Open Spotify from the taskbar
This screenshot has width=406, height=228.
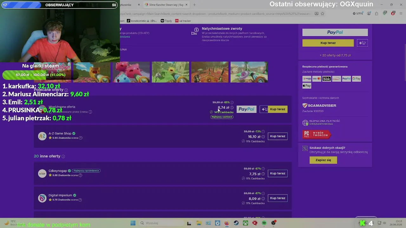264,223
